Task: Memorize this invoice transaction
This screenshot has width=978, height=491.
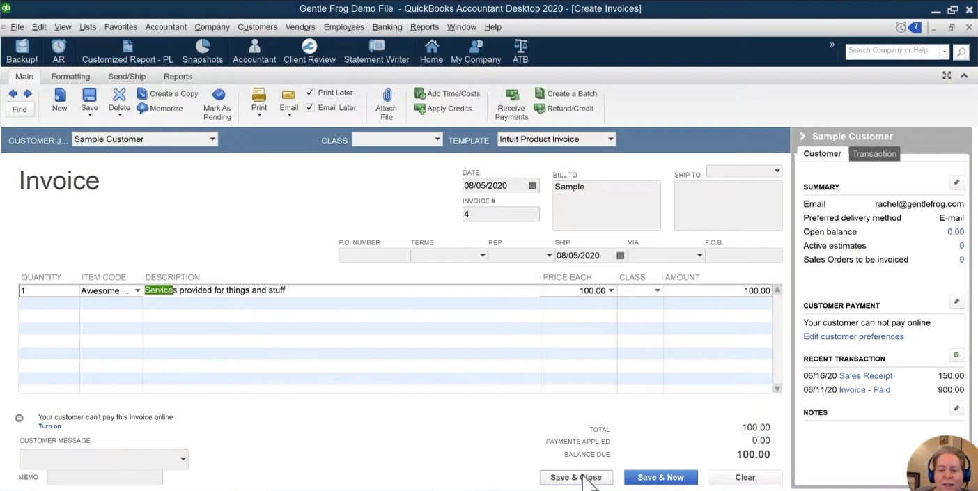Action: click(160, 109)
